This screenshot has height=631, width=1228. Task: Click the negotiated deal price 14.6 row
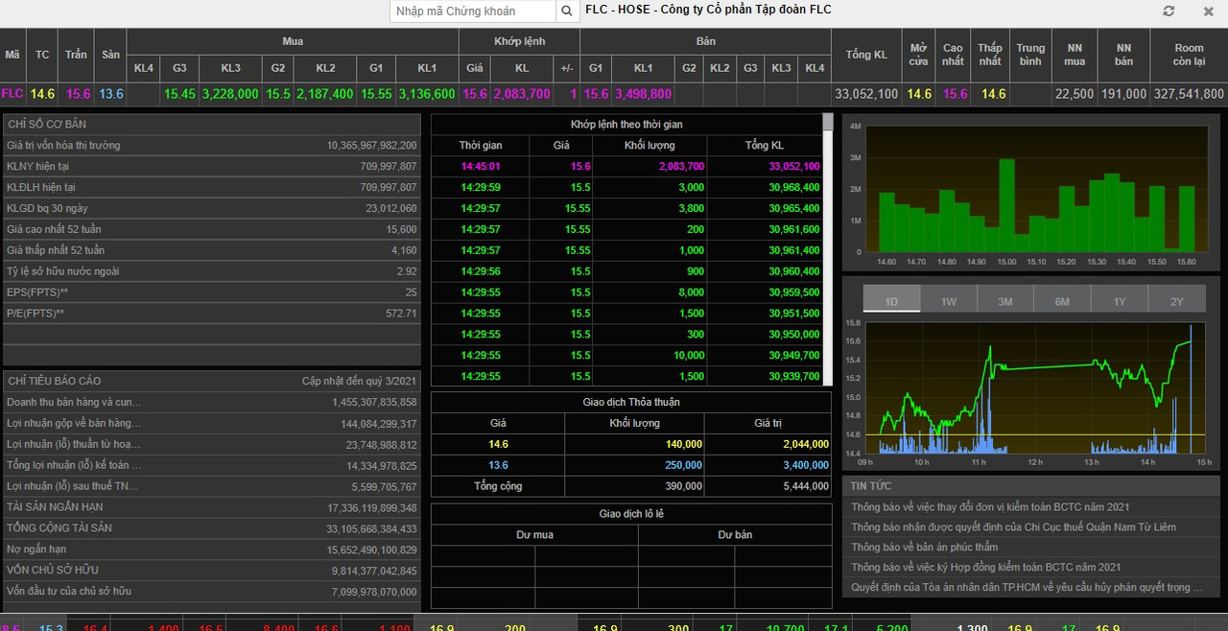coord(631,444)
